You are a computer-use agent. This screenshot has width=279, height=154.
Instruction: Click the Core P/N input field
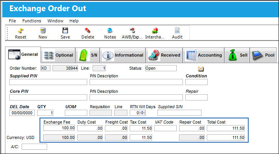pos(48,97)
